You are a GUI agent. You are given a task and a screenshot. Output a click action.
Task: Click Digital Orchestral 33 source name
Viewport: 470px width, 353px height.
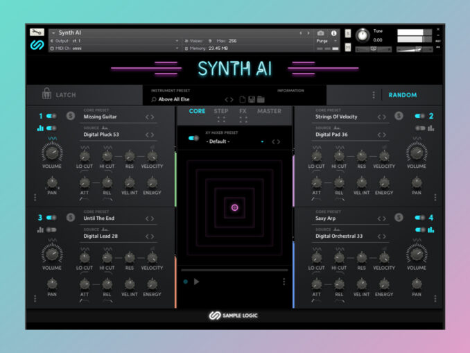[x=339, y=236]
